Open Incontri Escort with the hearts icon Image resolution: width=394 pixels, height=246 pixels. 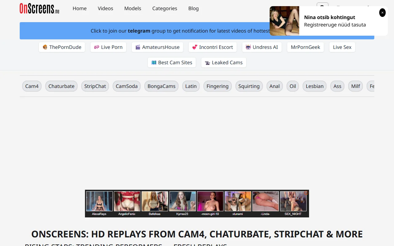point(194,47)
